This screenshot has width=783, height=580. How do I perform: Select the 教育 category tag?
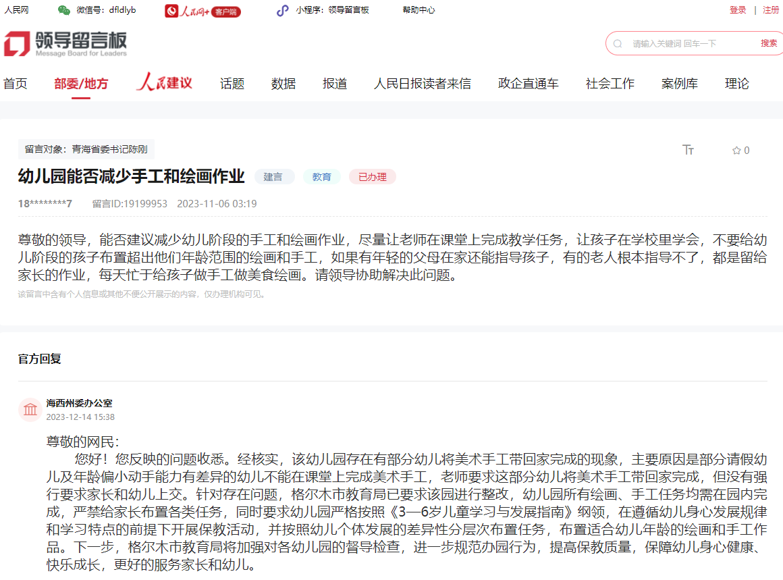322,177
